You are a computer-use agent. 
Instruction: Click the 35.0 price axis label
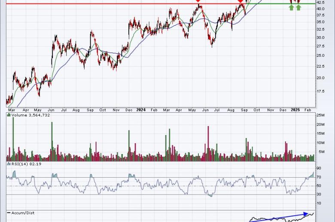321,22
